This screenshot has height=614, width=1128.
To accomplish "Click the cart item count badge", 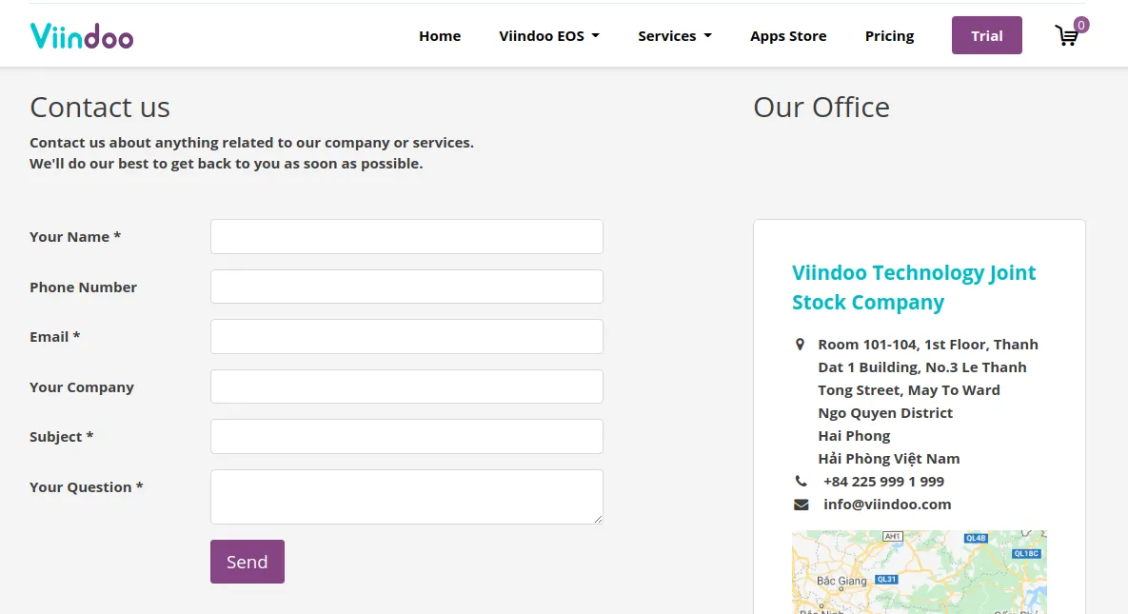I will (1080, 25).
